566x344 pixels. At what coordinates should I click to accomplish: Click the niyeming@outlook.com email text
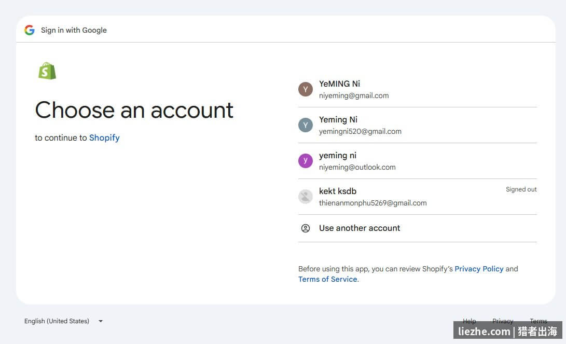pos(357,167)
